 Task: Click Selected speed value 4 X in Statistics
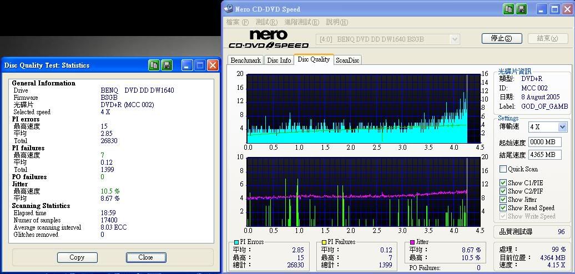pos(105,112)
